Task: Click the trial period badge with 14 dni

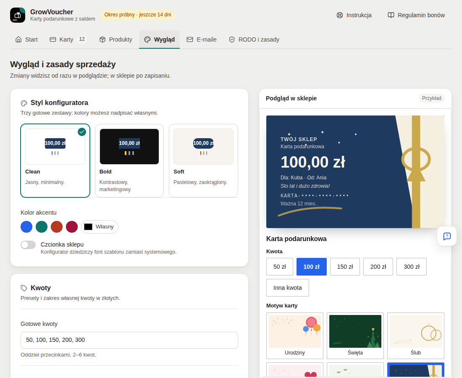Action: (x=138, y=15)
